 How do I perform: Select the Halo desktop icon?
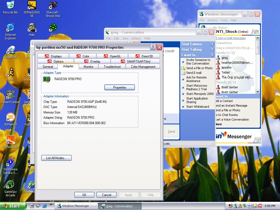tap(32, 30)
